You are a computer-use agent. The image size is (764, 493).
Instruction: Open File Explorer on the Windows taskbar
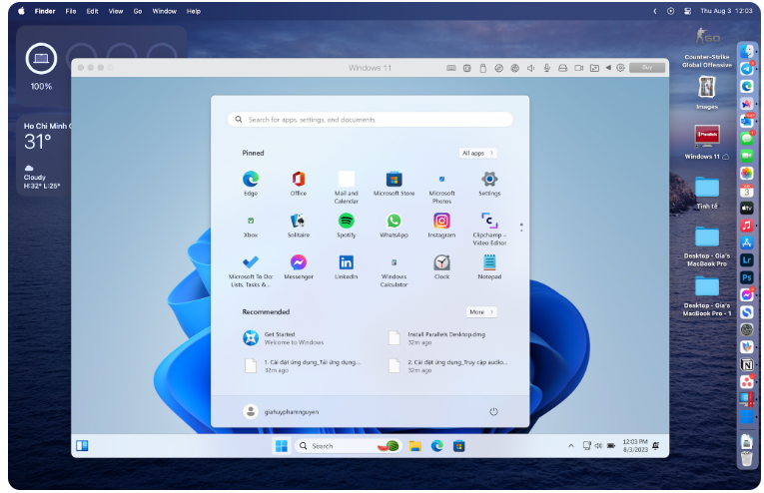point(413,446)
